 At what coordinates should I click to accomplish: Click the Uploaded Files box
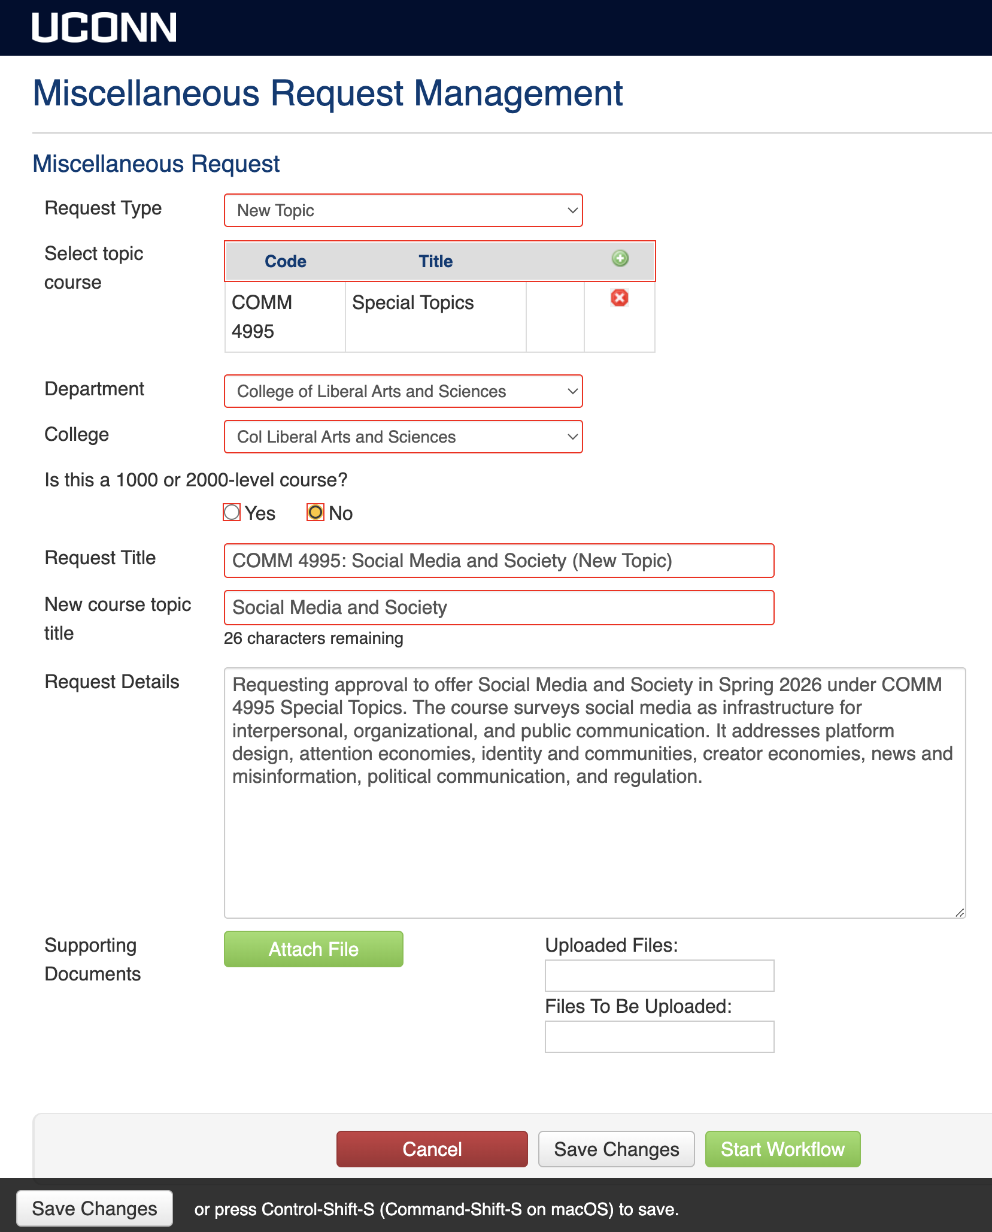pyautogui.click(x=659, y=976)
